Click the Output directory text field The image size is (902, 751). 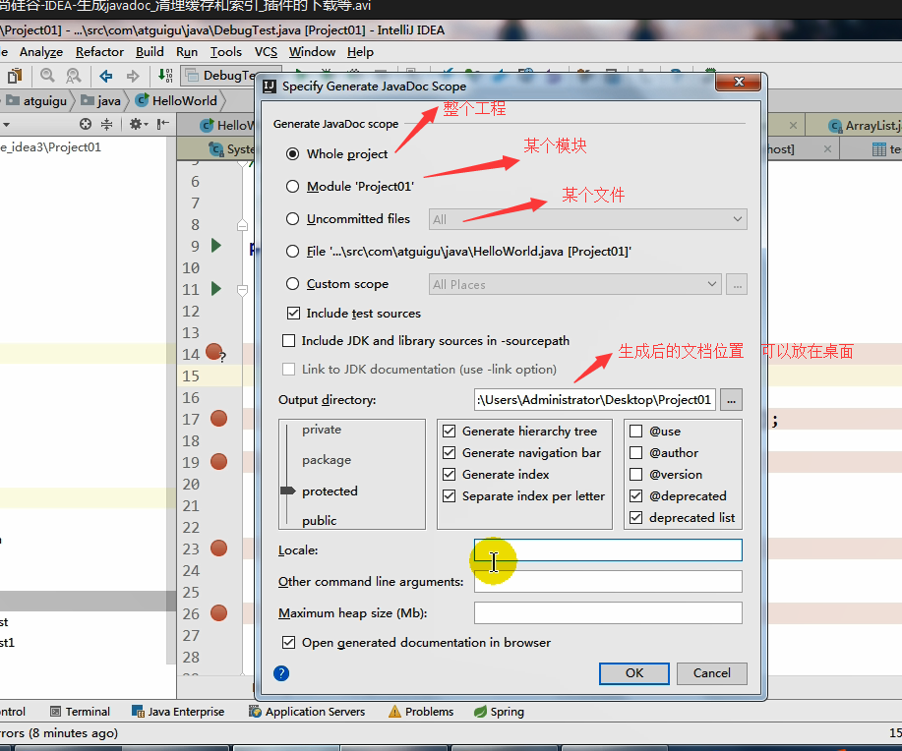595,400
